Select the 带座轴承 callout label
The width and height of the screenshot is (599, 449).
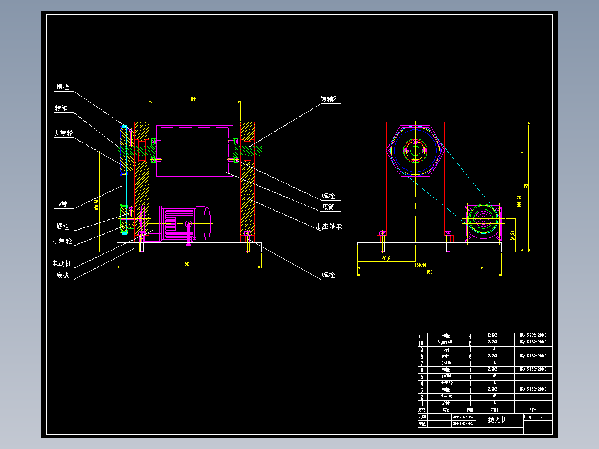click(x=328, y=227)
